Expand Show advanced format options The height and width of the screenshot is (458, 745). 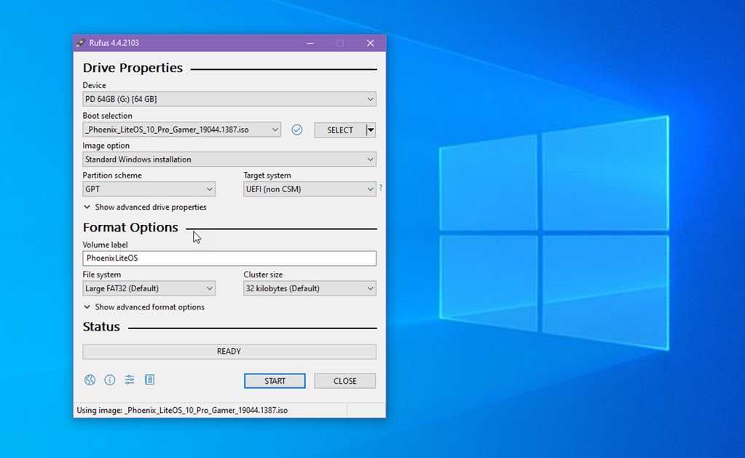tap(144, 307)
